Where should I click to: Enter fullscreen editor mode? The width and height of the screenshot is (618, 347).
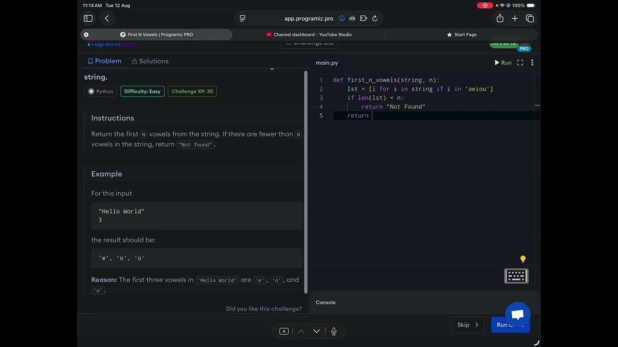pos(520,63)
